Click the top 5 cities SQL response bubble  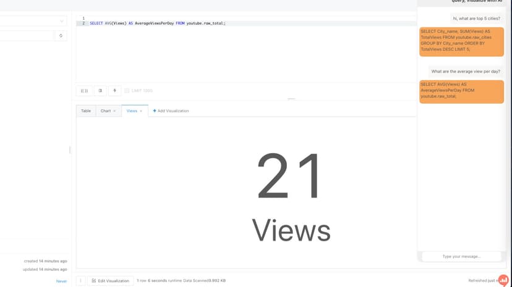click(461, 42)
